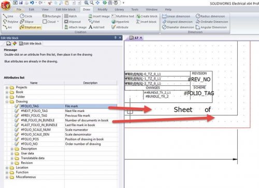The image size is (259, 188).
Task: Expand the Revision subfolder
Action: click(12, 163)
